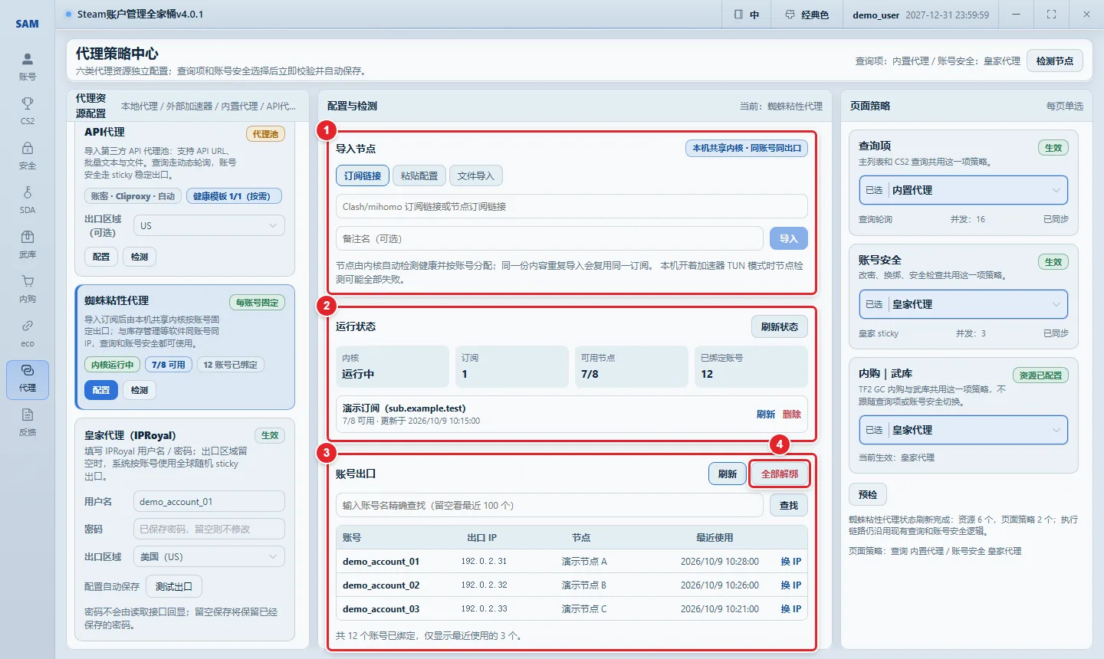The image size is (1104, 659).
Task: Click 配置 in the 蜘蛛粘性代理 card
Action: pyautogui.click(x=101, y=390)
